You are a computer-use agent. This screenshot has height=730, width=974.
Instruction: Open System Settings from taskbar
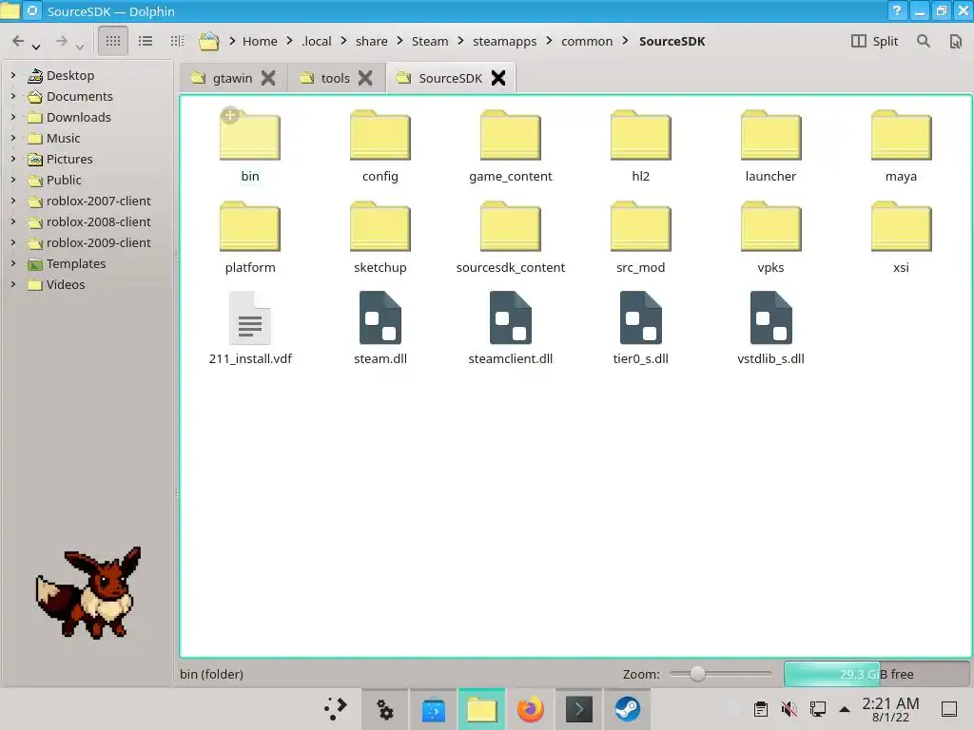pos(385,709)
